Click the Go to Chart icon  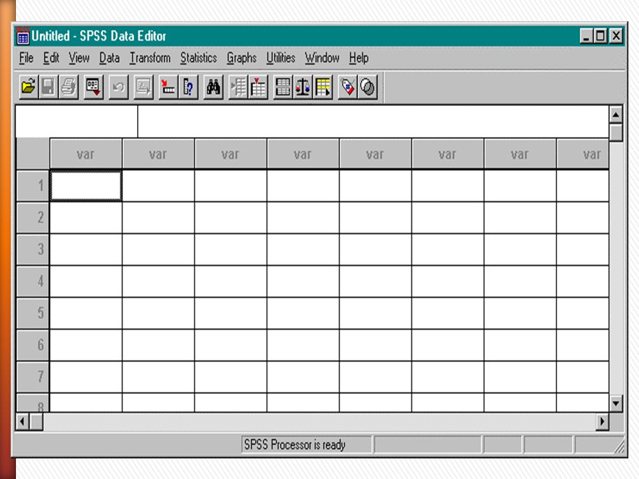[x=143, y=86]
